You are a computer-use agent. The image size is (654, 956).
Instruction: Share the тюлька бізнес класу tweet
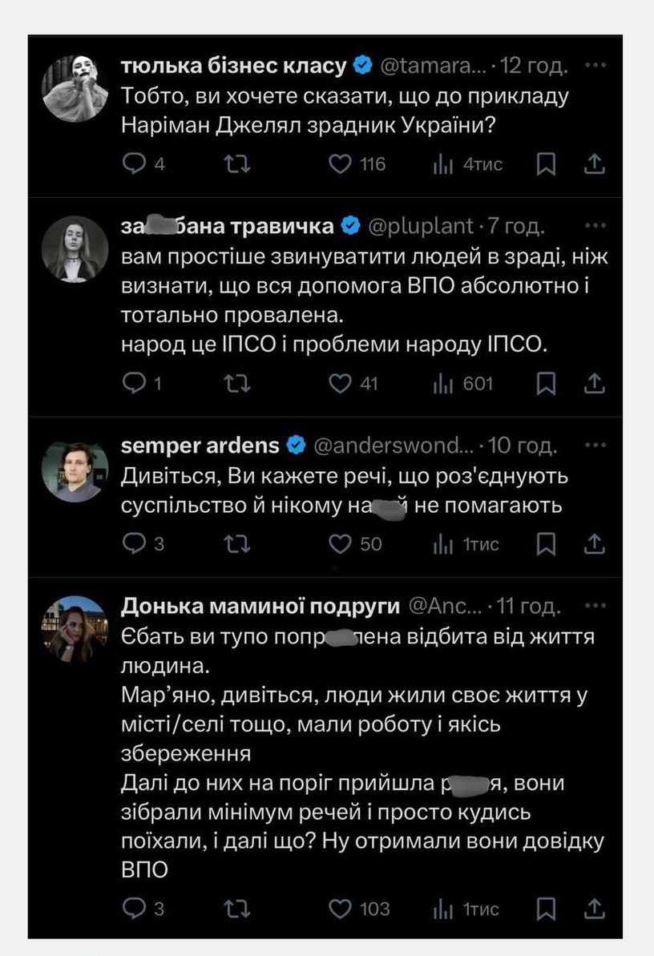(x=594, y=164)
